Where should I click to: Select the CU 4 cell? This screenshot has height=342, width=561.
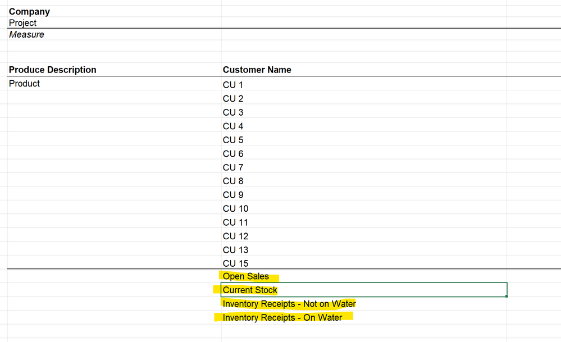(x=363, y=126)
